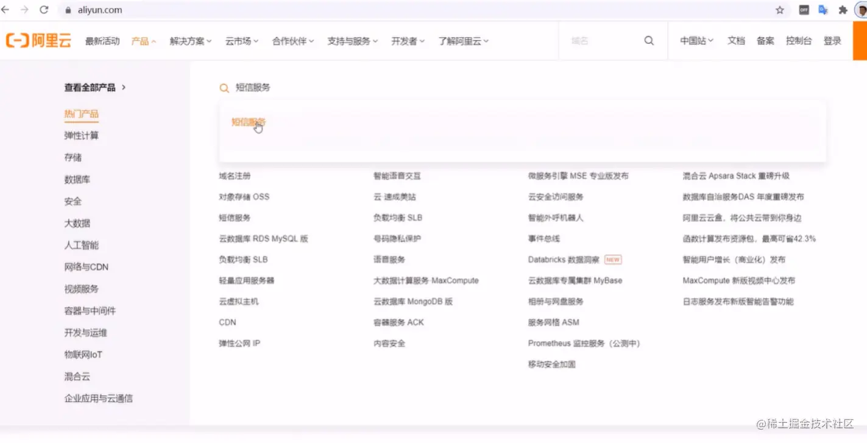Select 物联网IoT category

pyautogui.click(x=83, y=355)
